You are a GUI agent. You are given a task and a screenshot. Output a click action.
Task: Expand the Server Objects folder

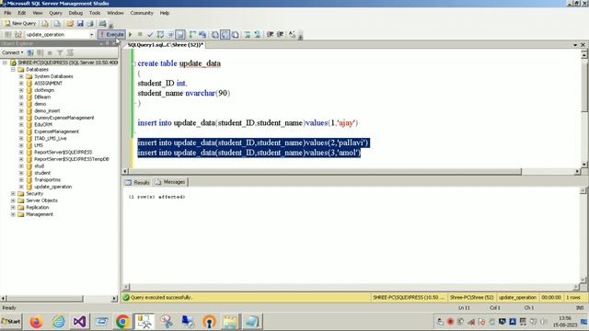pyautogui.click(x=13, y=200)
